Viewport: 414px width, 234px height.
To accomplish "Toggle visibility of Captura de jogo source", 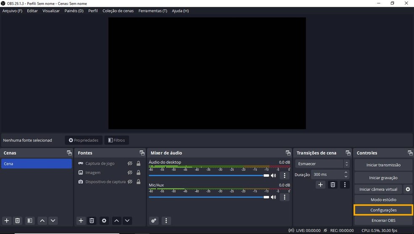I will [x=130, y=163].
